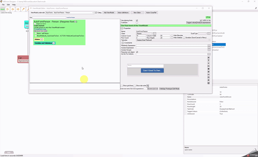Open the ViewModel under edit dropdown
Screen dimensions: 258x157
93,13
